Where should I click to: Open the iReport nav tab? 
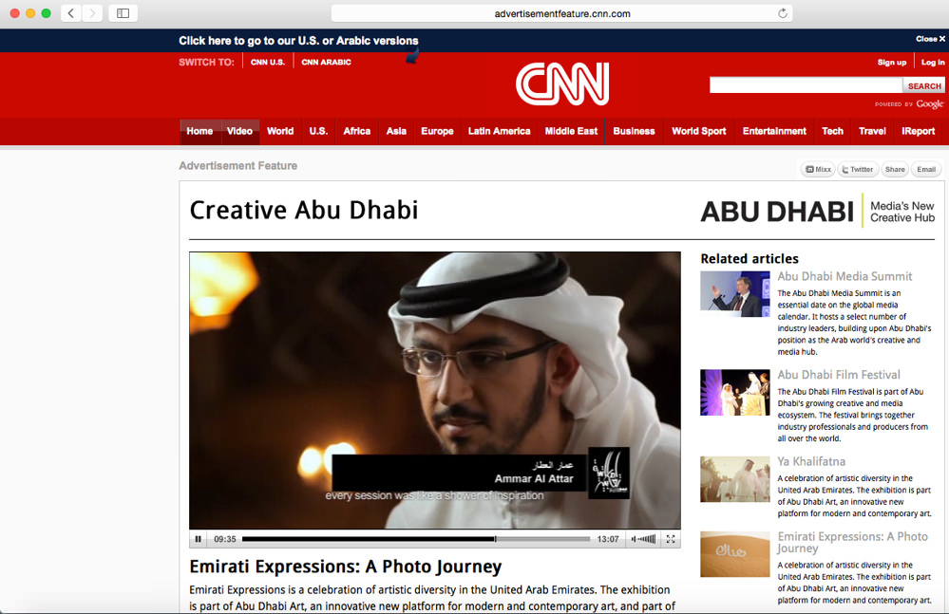(919, 131)
